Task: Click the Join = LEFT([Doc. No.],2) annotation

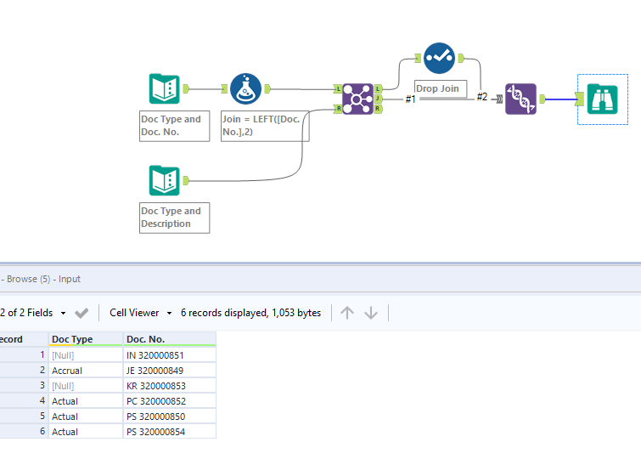Action: tap(265, 126)
